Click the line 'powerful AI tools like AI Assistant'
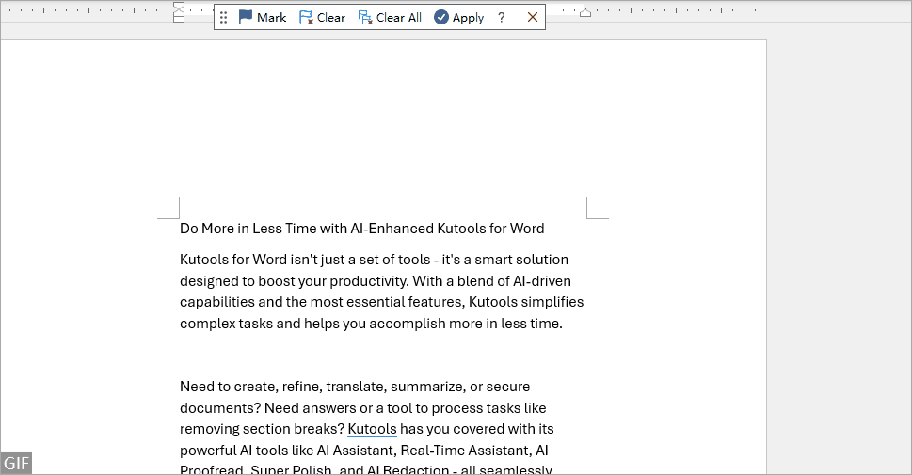Image resolution: width=912 pixels, height=475 pixels. coord(364,451)
